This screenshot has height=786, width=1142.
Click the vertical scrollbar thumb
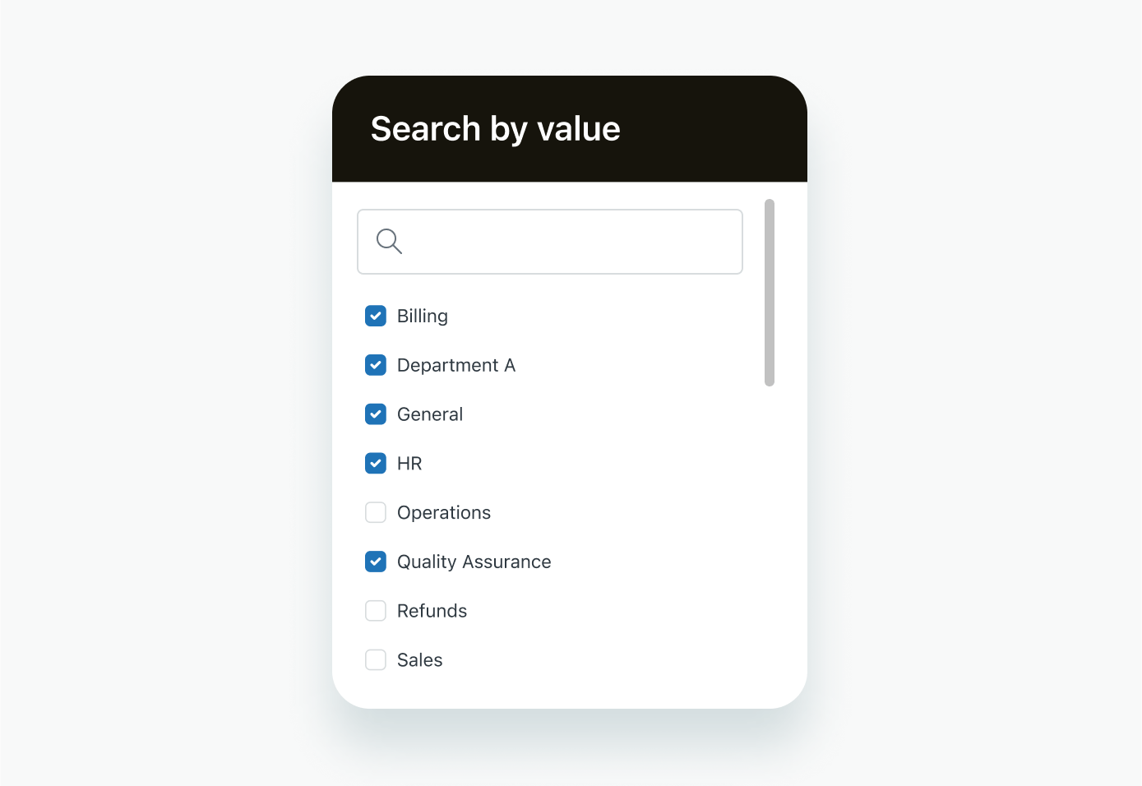[x=770, y=293]
